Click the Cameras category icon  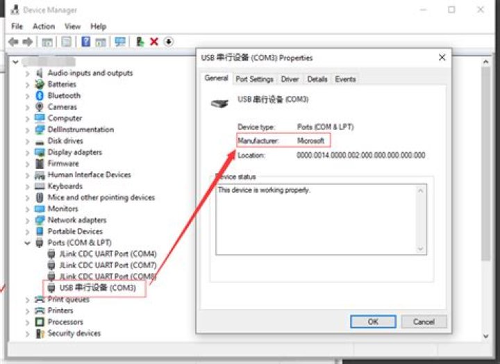(40, 107)
